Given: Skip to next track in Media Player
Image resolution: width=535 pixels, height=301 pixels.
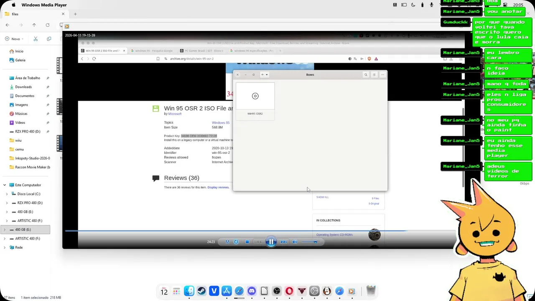Looking at the screenshot, I should click(283, 242).
